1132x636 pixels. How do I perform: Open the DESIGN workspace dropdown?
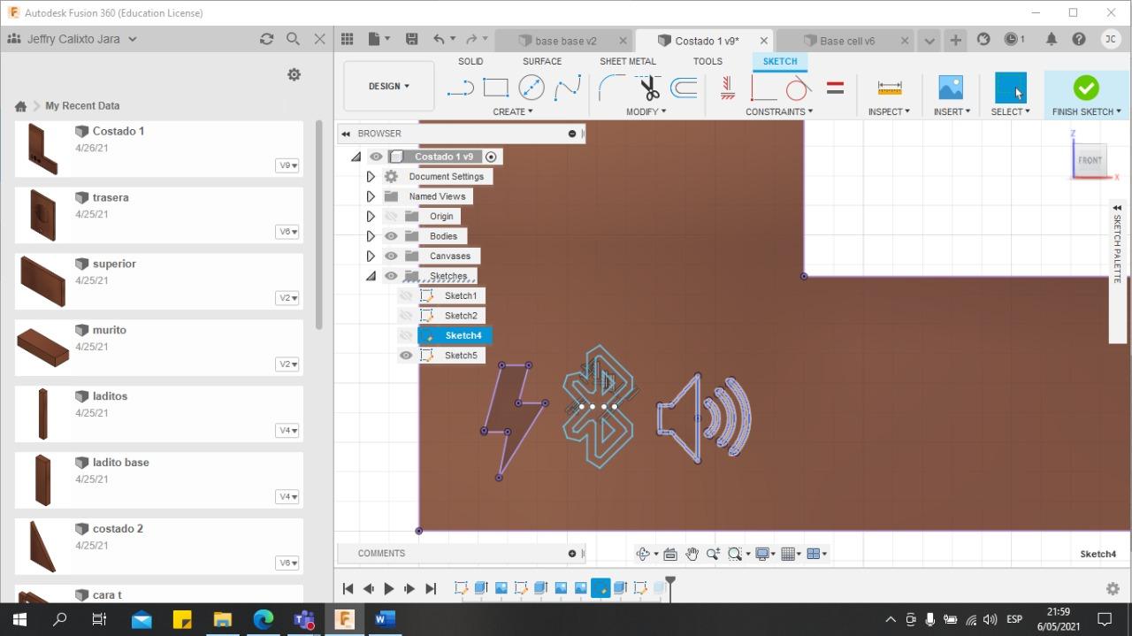(389, 86)
